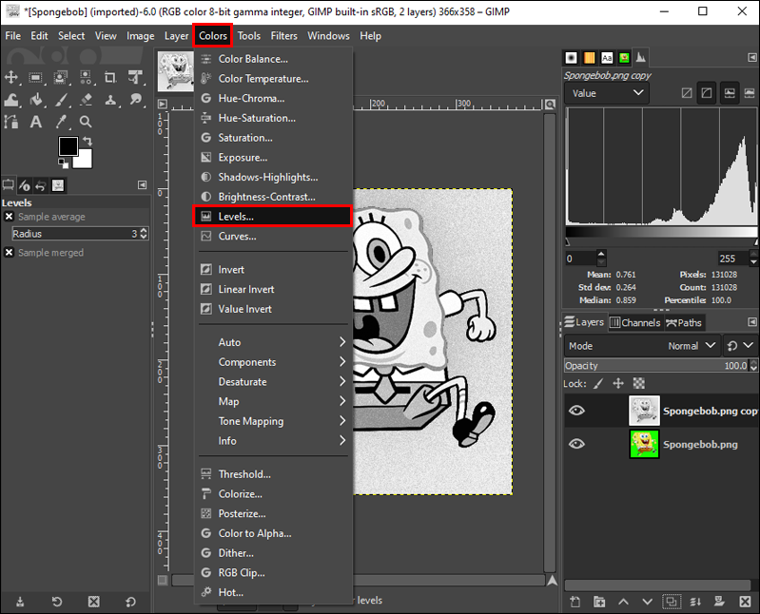Screen dimensions: 760x614
Task: Select the Paintbrush tool
Action: (61, 100)
